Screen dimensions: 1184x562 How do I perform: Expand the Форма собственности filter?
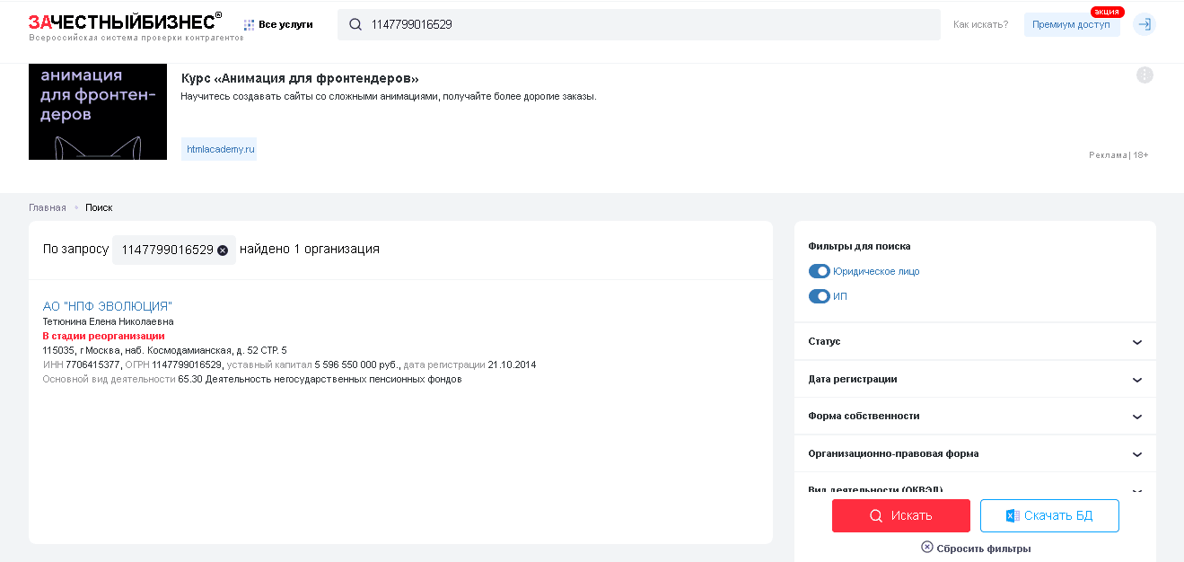[1136, 417]
